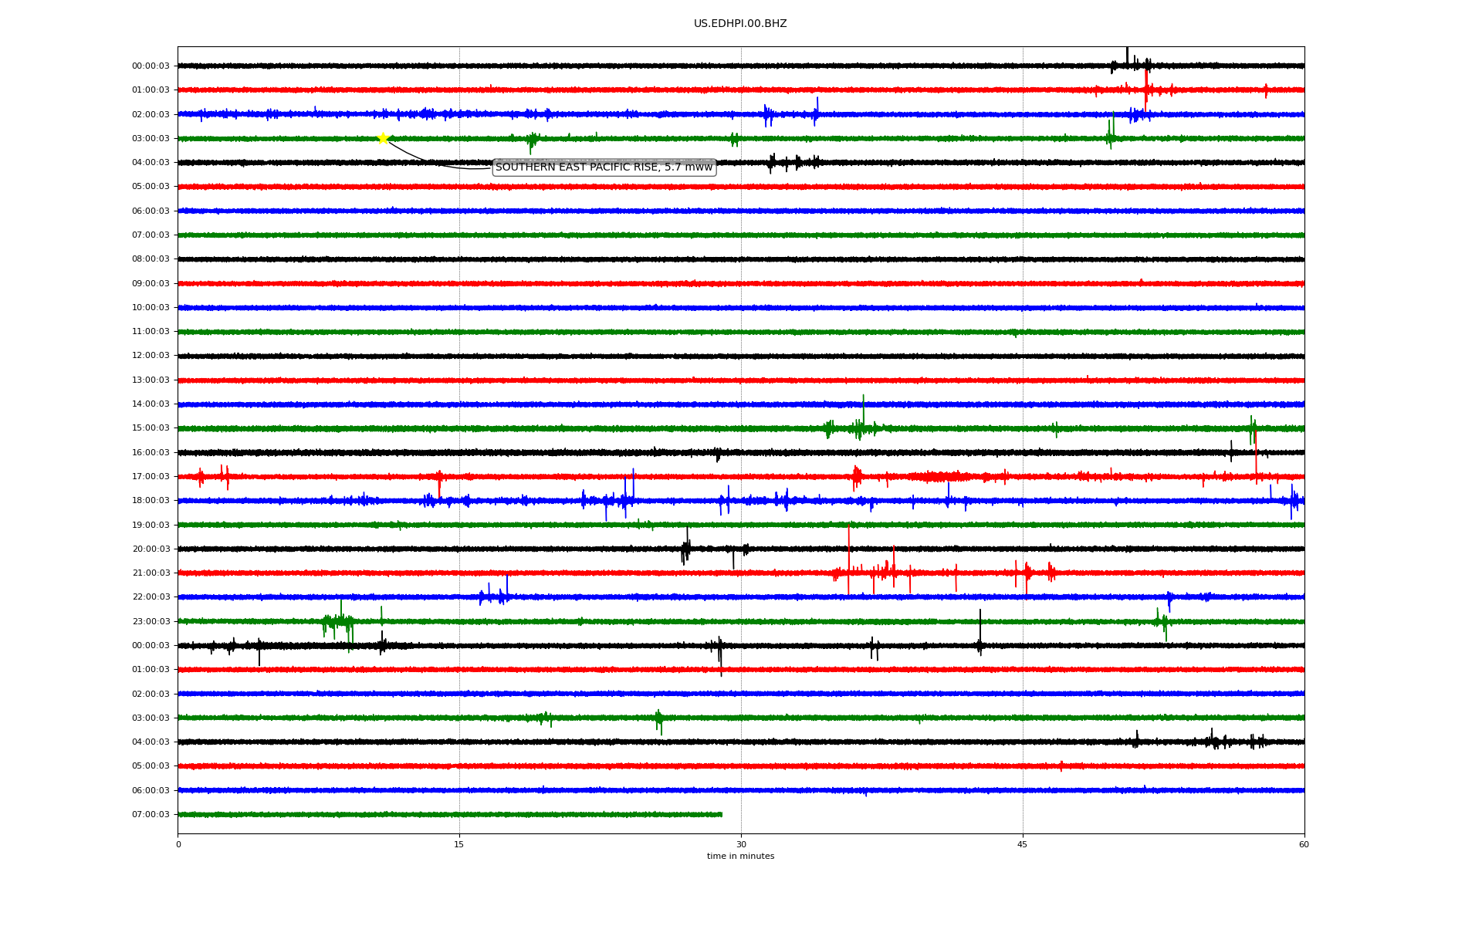The image size is (1482, 926).
Task: Click the yellow star earthquake marker
Action: tap(383, 138)
